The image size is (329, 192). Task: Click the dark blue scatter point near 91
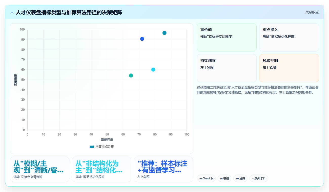click(x=142, y=39)
